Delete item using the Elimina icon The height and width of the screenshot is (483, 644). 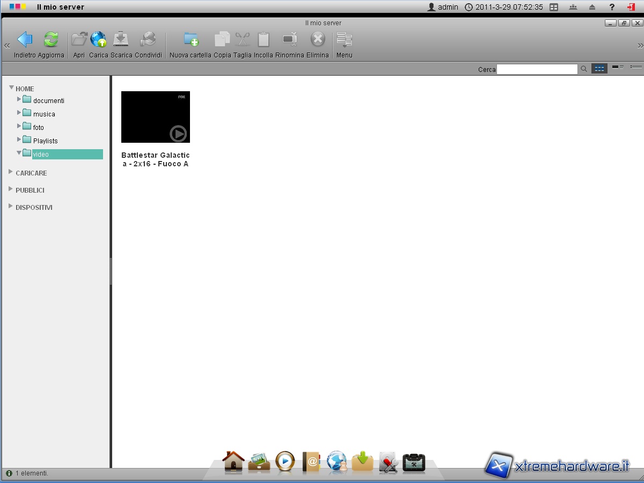click(x=318, y=40)
